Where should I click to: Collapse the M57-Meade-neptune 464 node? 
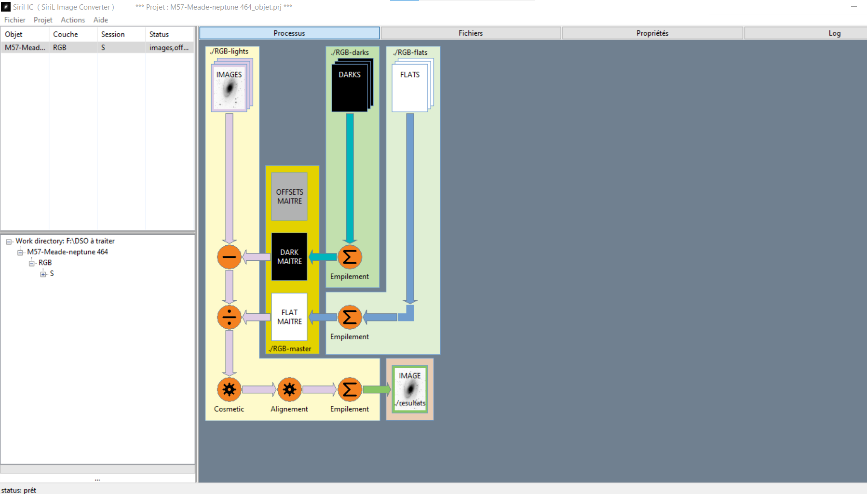(20, 252)
